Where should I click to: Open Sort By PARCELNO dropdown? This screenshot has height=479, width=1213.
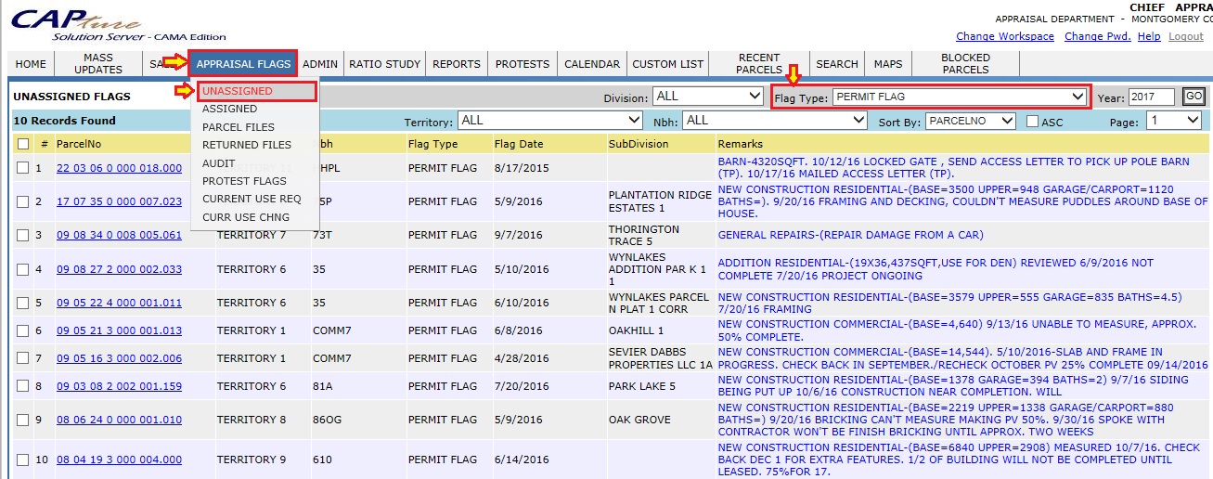point(970,121)
